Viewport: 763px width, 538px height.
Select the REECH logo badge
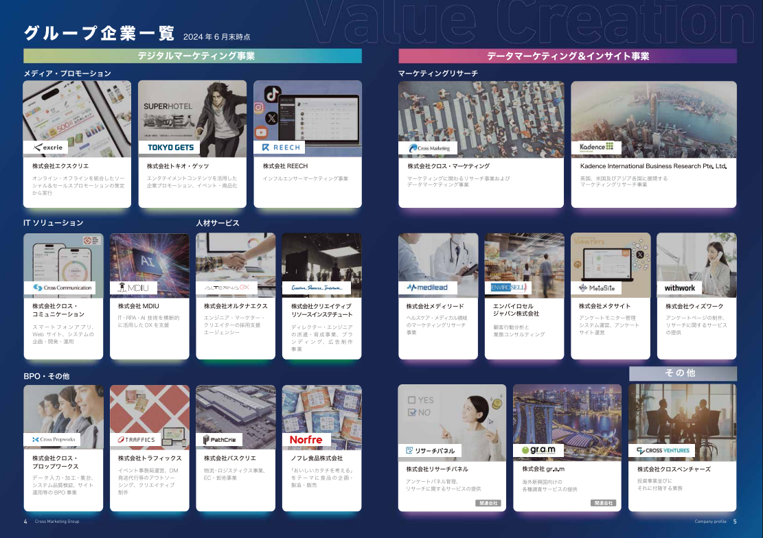click(281, 147)
